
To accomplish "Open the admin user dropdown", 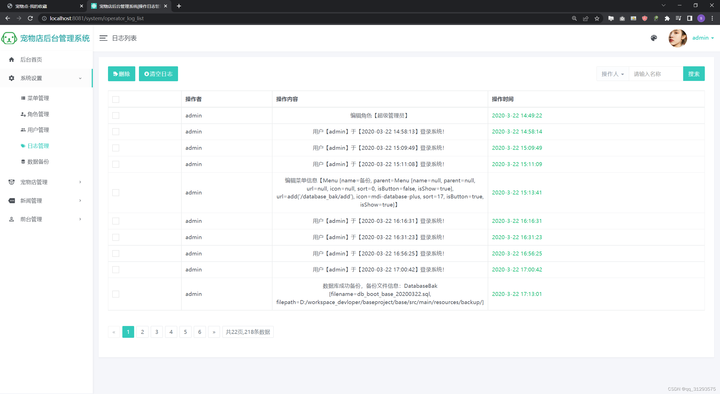I will tap(703, 38).
